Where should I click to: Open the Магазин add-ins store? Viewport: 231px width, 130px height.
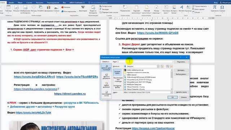66,7
